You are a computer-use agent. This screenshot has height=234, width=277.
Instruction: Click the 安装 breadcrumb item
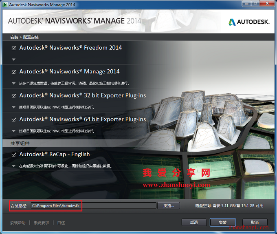tap(14, 37)
